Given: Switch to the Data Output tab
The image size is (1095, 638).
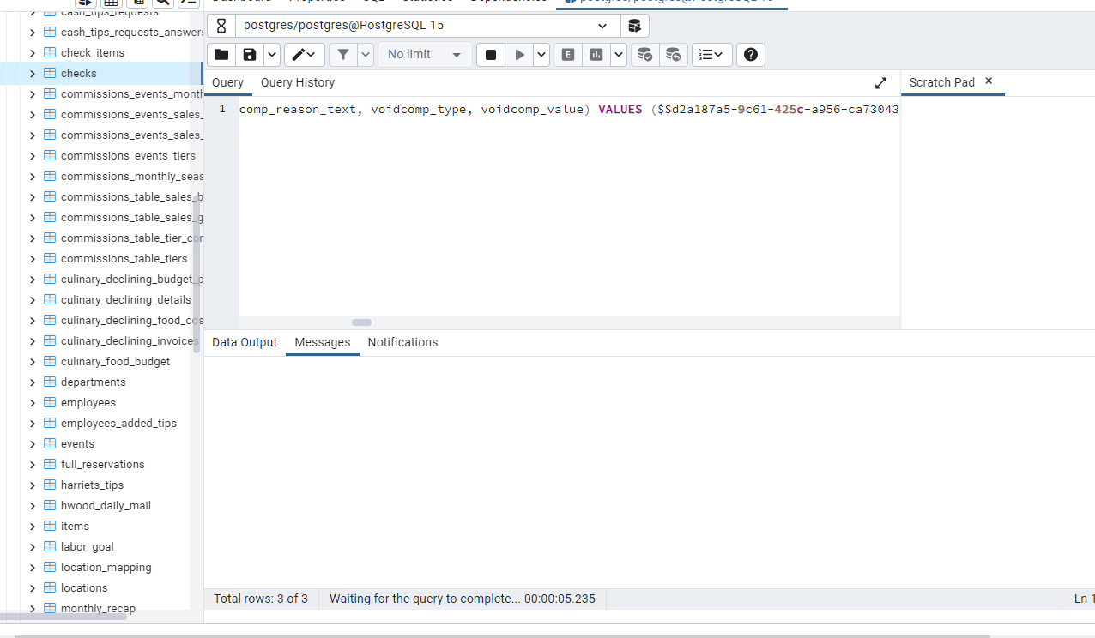Looking at the screenshot, I should click(x=245, y=342).
